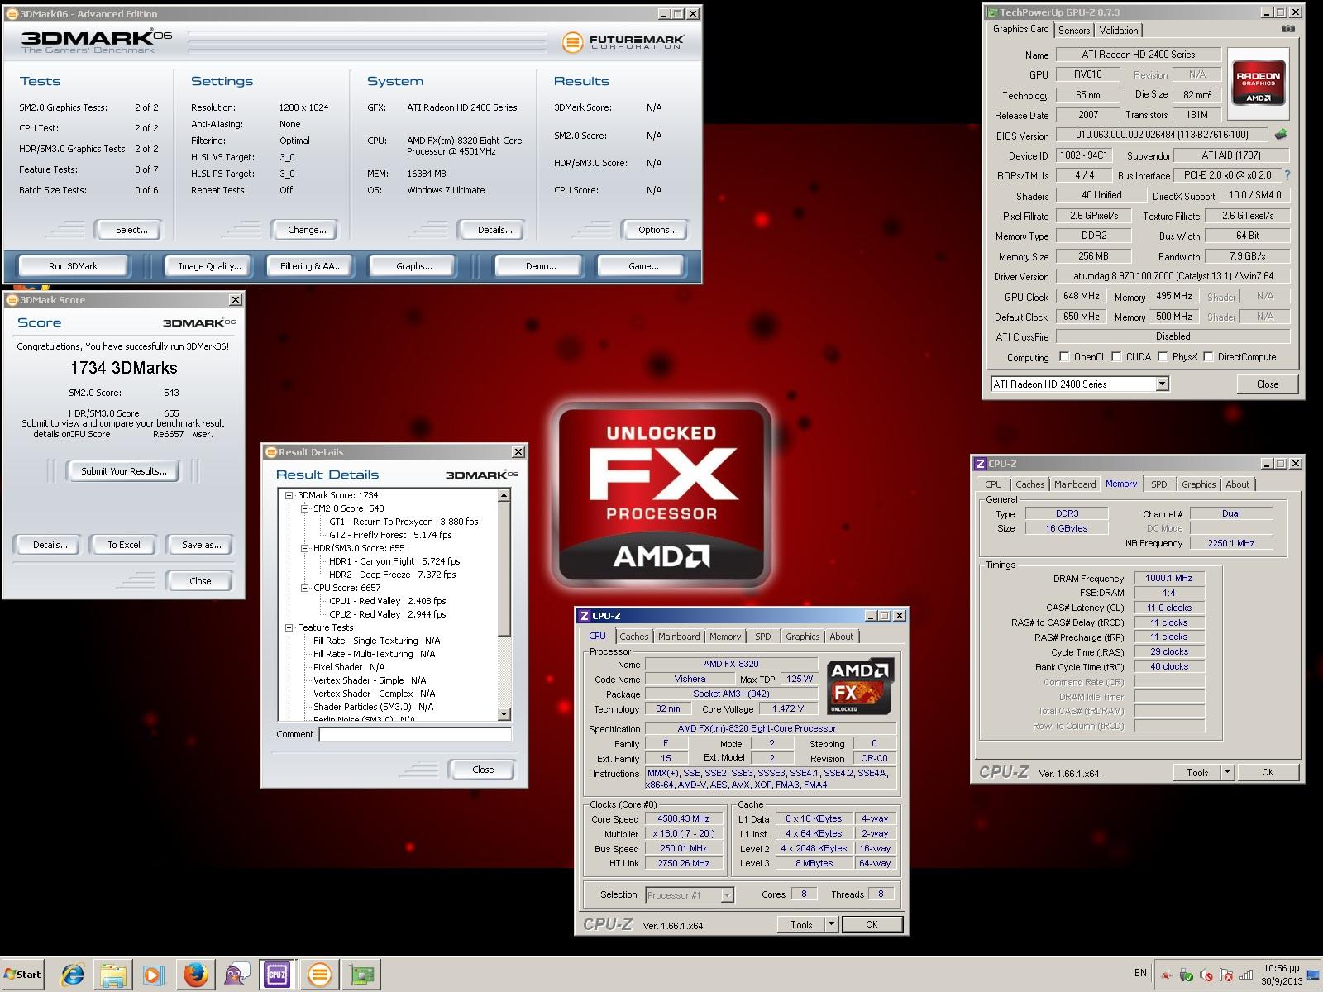Switch to the Validation tab in GPU-Z
Image resolution: width=1323 pixels, height=992 pixels.
coord(1119,31)
